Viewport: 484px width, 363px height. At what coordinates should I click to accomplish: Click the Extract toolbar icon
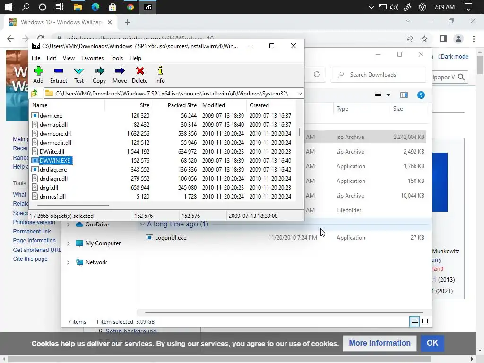tap(58, 75)
